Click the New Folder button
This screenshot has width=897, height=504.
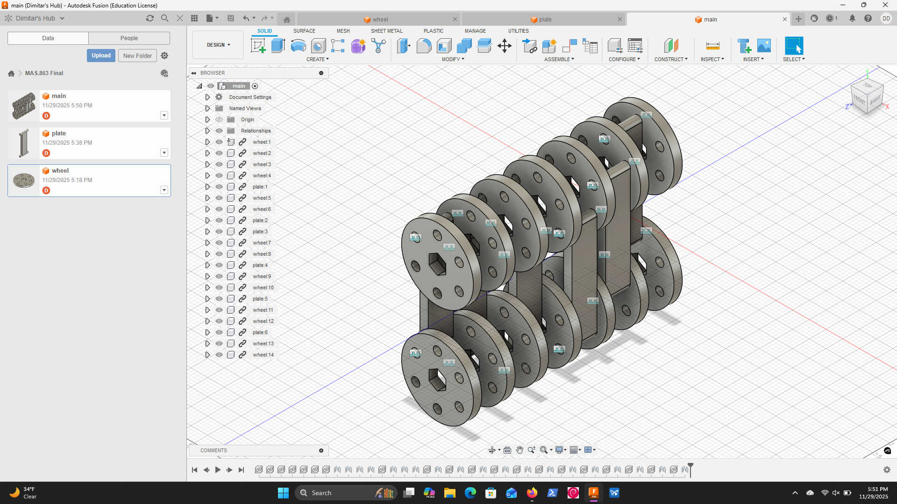point(137,55)
